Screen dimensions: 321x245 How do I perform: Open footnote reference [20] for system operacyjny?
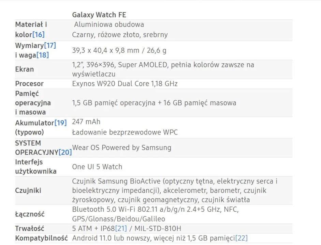65,152
